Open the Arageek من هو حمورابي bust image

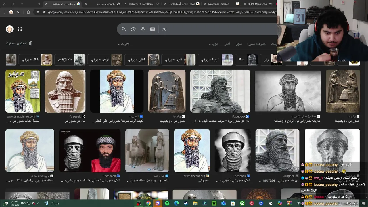[65, 91]
